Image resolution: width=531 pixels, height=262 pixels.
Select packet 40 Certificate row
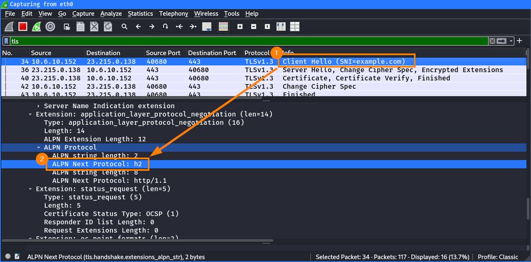tap(263, 78)
